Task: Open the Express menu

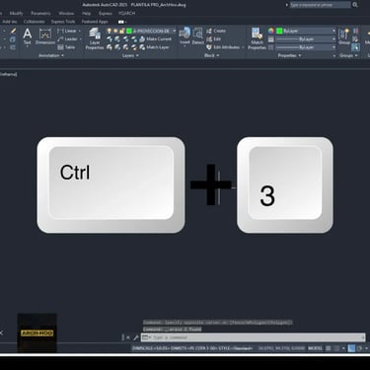Action: point(106,14)
